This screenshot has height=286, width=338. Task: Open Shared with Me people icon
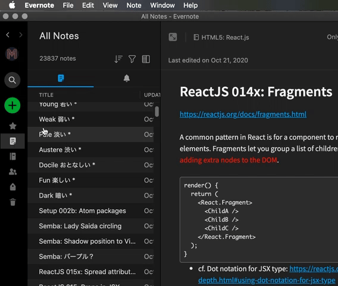pos(12,172)
